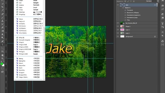
Task: Select the Rectangle shape tool
Action: point(3,52)
